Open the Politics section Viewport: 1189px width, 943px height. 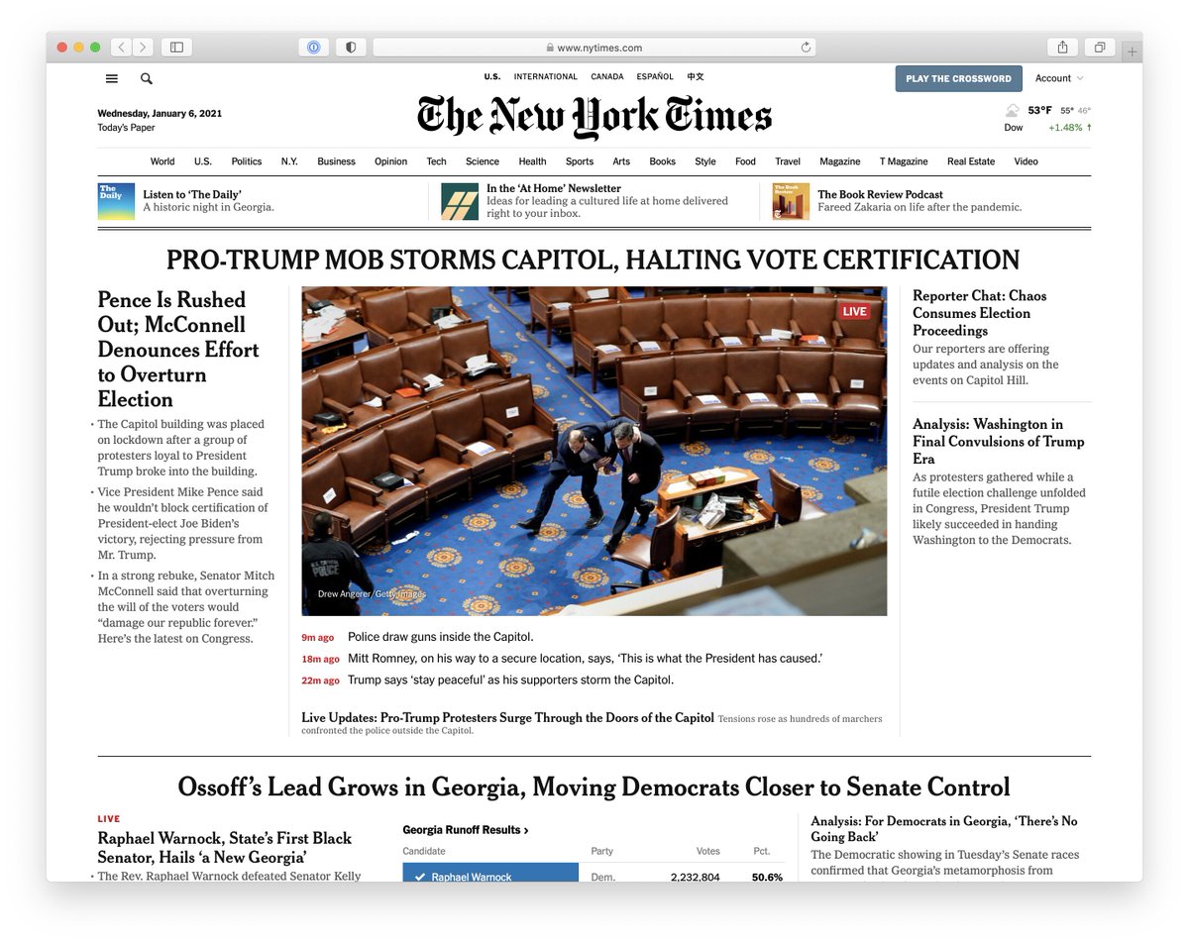click(x=247, y=161)
